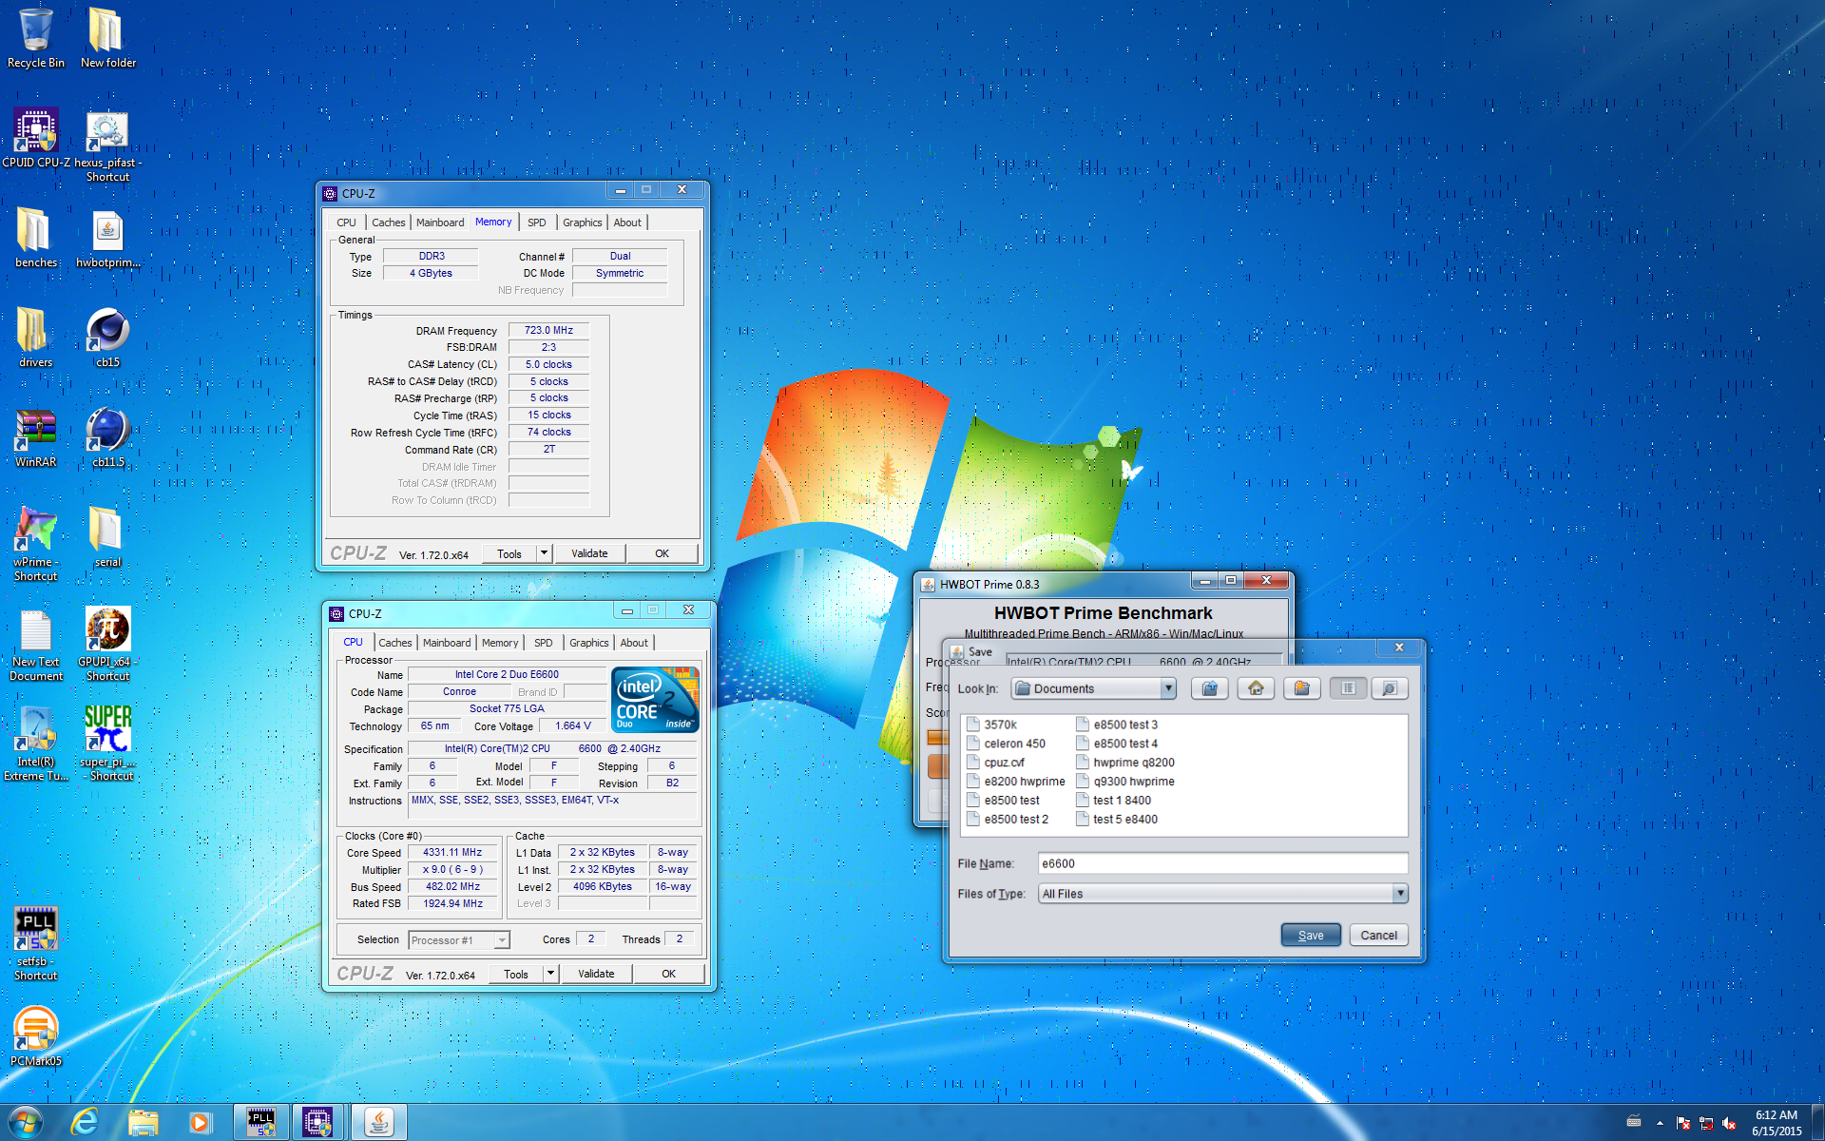Click Up One Level icon in Save dialog

coord(1210,688)
